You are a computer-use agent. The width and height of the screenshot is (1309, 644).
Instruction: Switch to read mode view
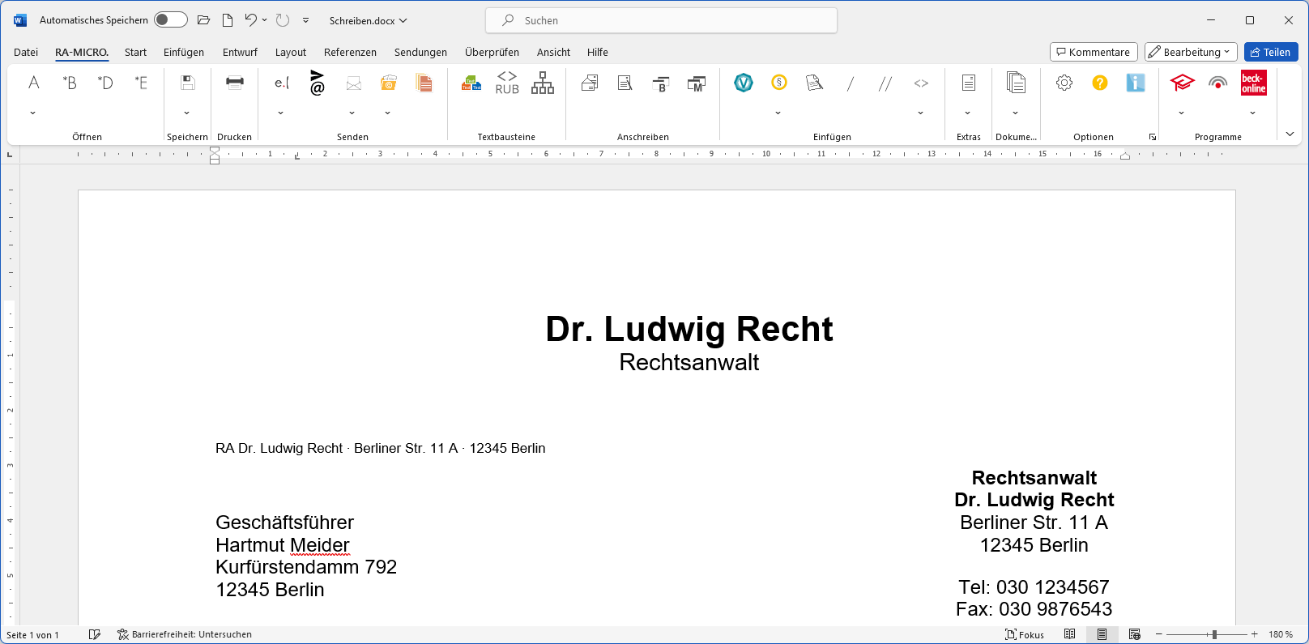pyautogui.click(x=1070, y=634)
